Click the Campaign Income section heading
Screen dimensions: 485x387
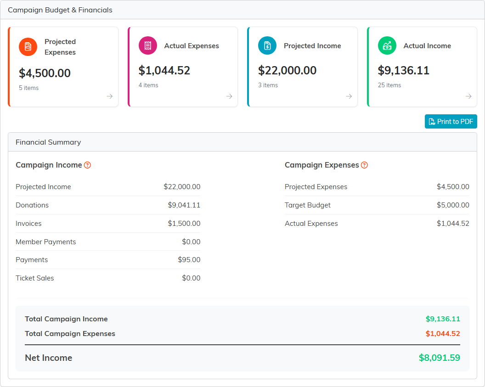point(49,165)
